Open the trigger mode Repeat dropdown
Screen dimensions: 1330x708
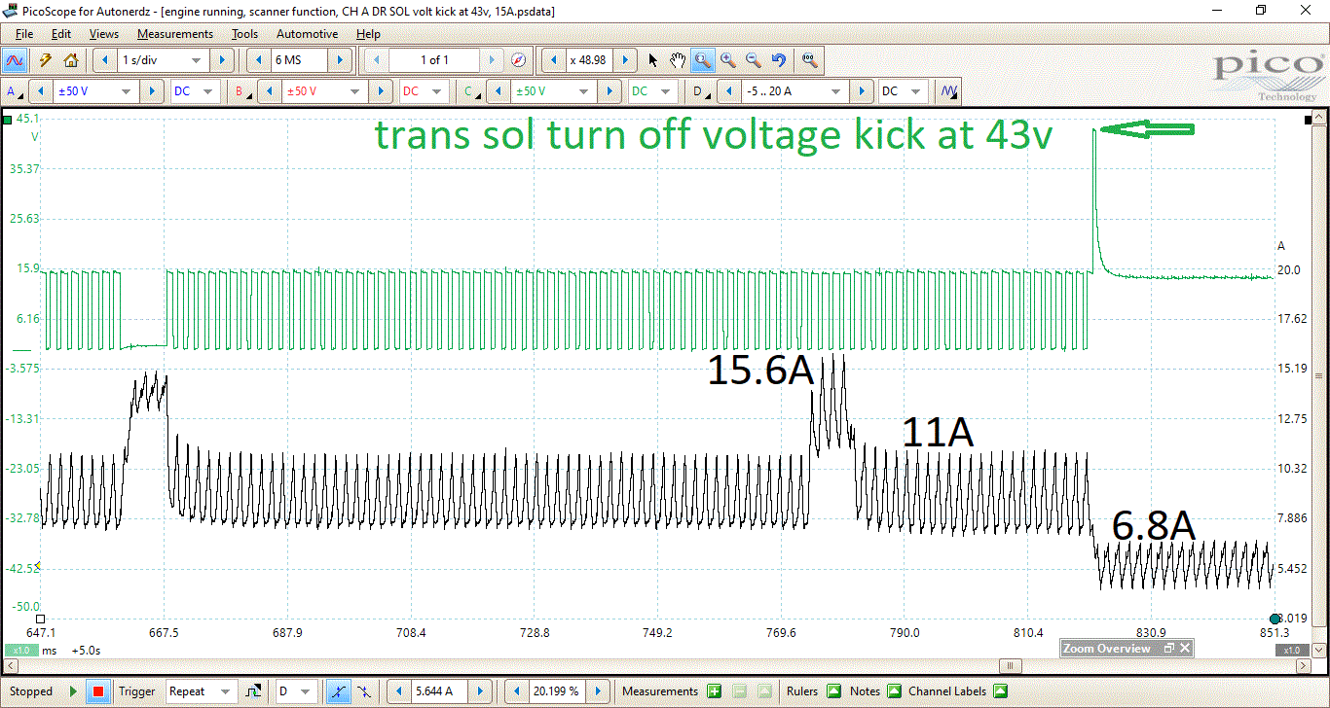click(x=202, y=690)
